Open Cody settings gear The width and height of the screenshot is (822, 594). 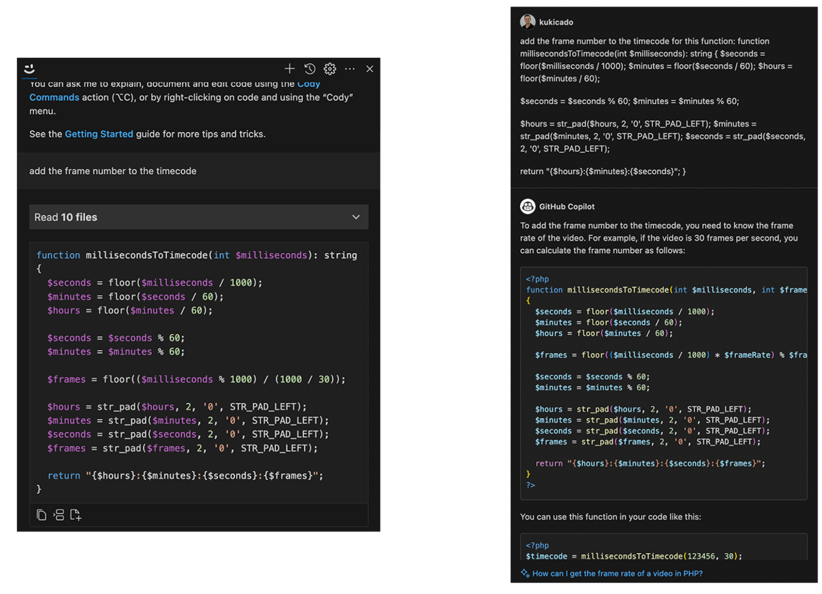click(330, 69)
